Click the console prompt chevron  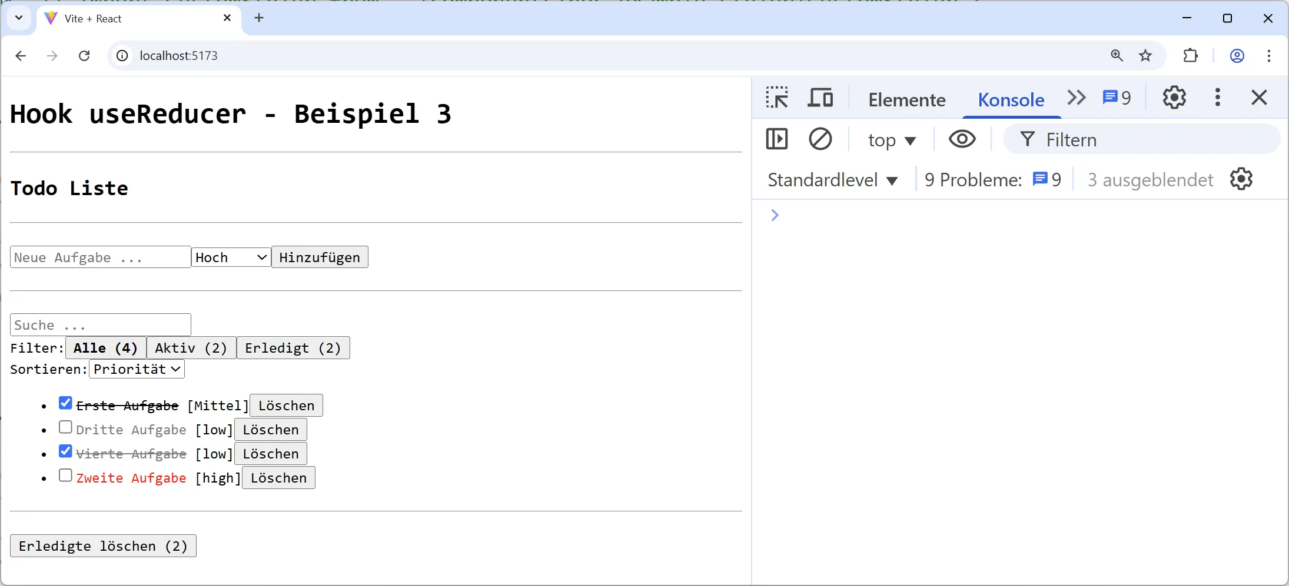(775, 215)
